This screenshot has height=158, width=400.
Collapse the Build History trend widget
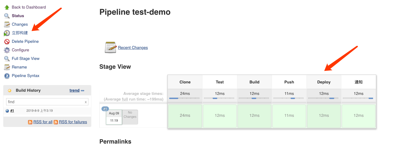coord(83,90)
